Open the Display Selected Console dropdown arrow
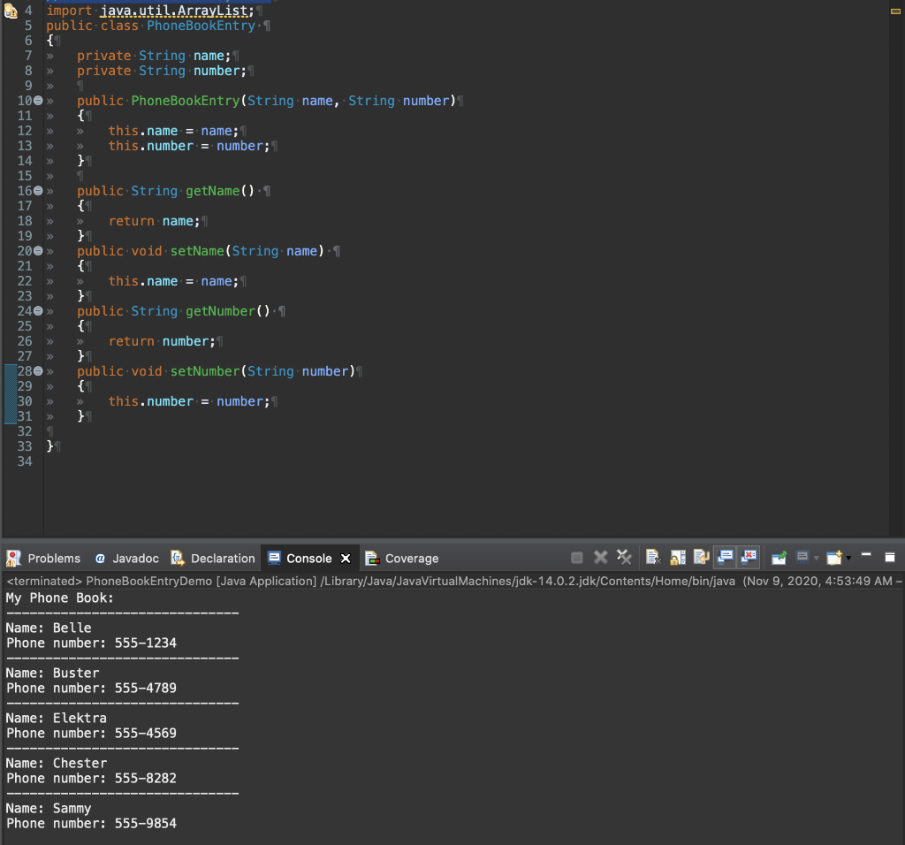The height and width of the screenshot is (845, 905). pos(816,558)
